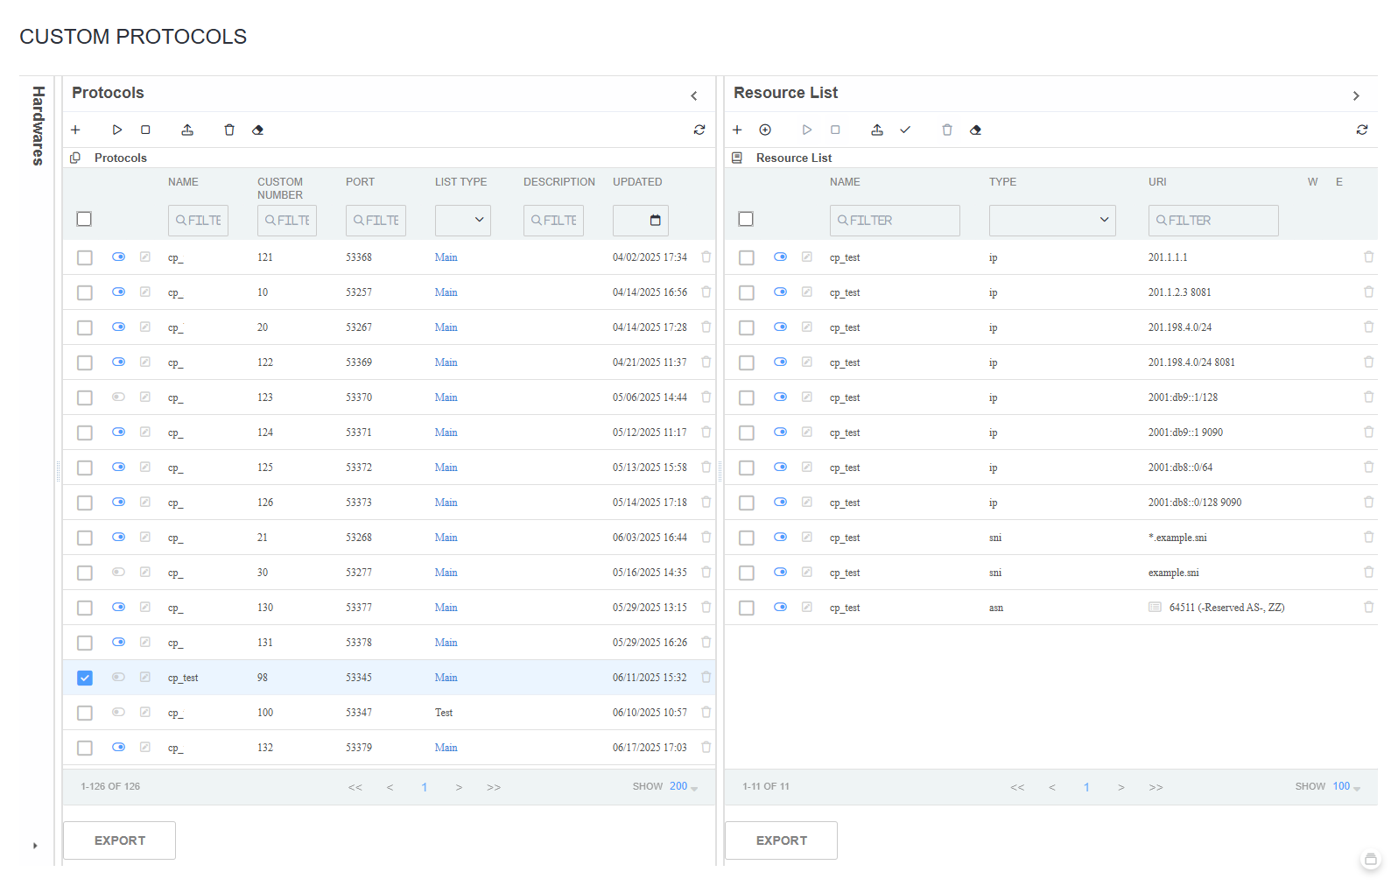Click the circled plus icon in Resource List
The height and width of the screenshot is (886, 1398).
[x=765, y=130]
